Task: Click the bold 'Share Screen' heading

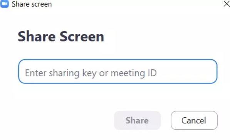Action: coord(61,36)
